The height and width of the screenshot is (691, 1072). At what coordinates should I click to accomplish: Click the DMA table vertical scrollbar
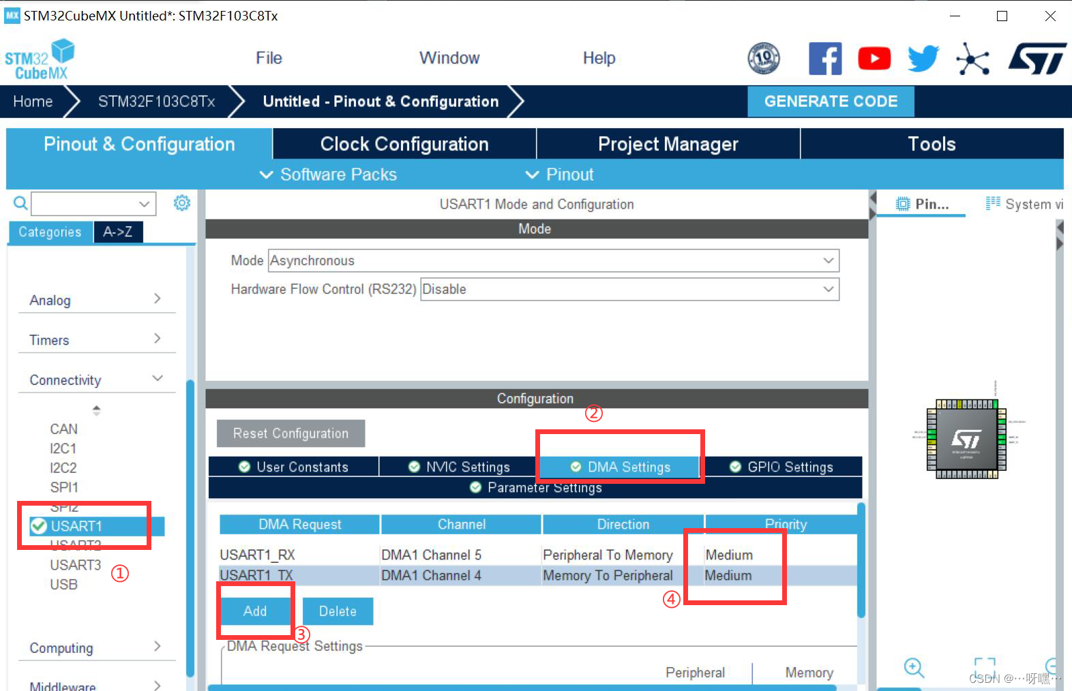[x=861, y=560]
